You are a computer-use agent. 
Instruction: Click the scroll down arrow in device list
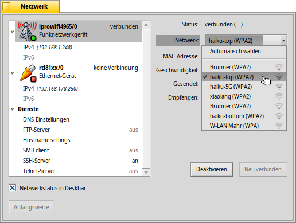pyautogui.click(x=146, y=173)
